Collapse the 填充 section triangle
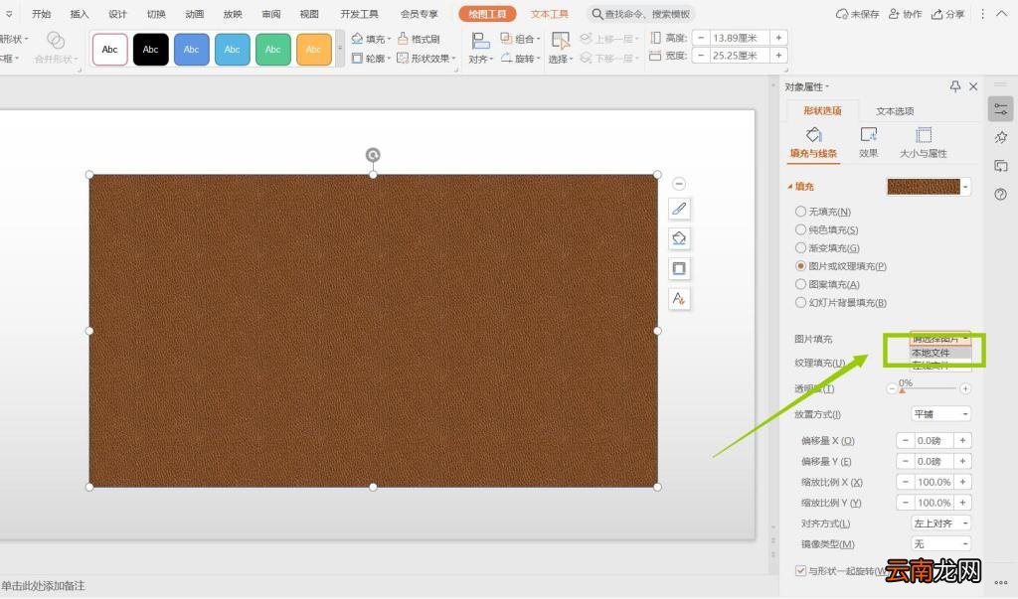 tap(790, 187)
